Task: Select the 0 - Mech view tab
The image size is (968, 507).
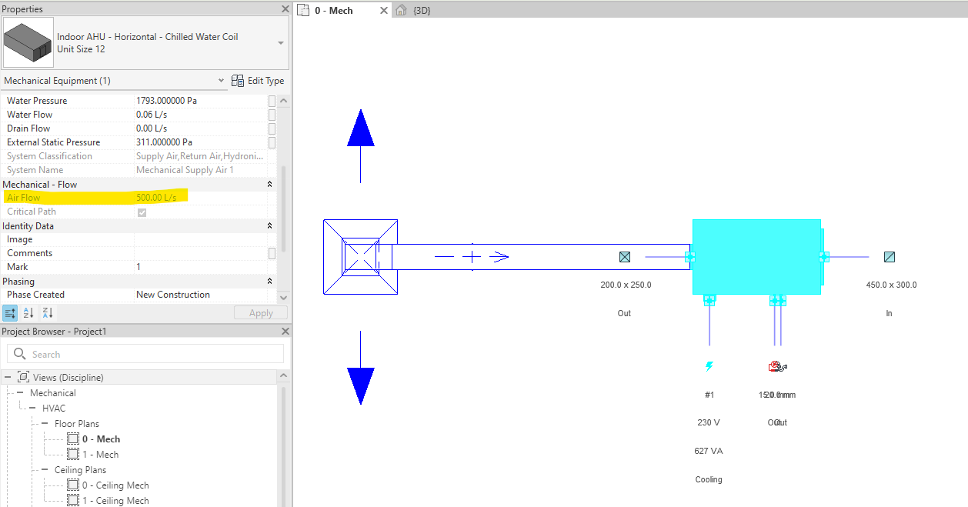Action: point(335,10)
